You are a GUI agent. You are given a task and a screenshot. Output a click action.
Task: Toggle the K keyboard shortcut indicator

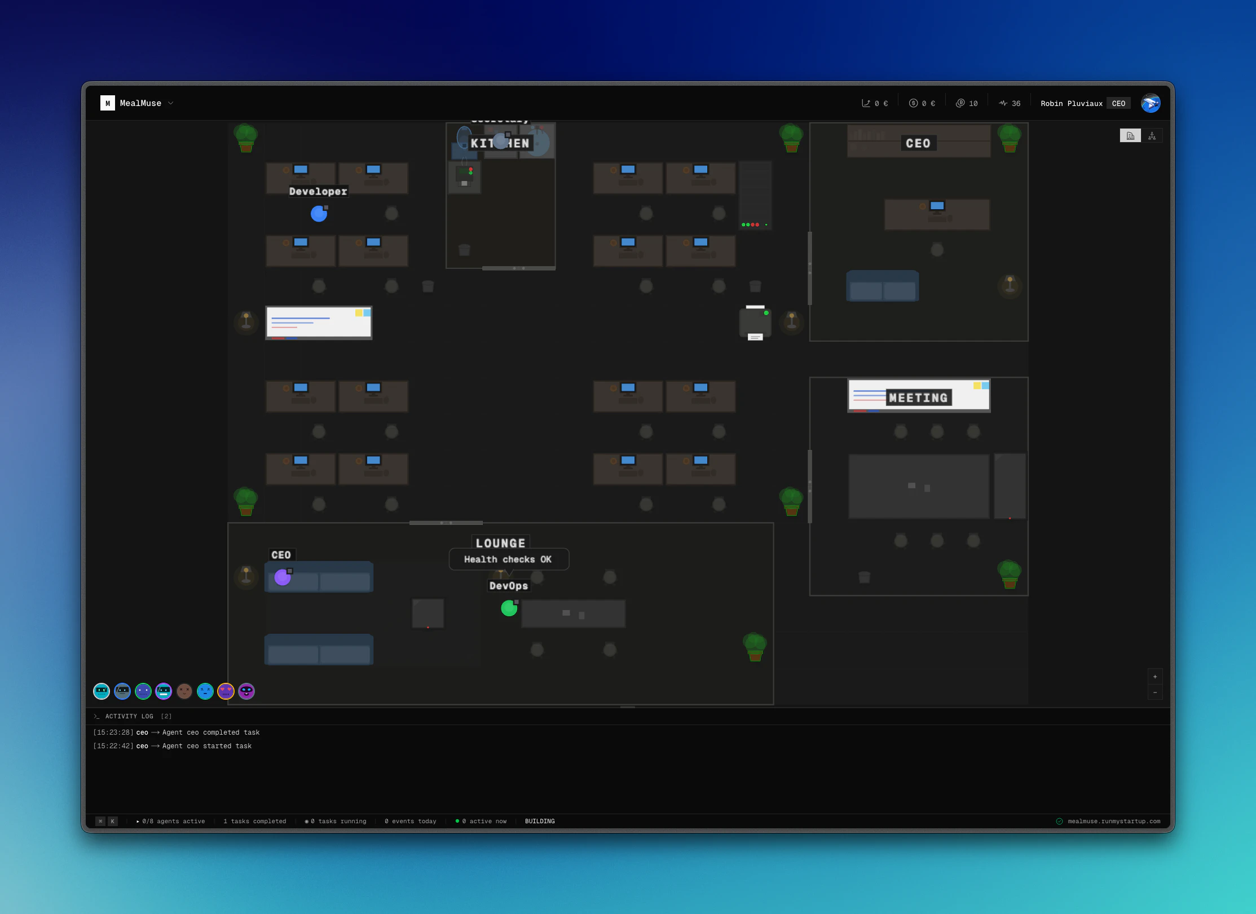(113, 822)
